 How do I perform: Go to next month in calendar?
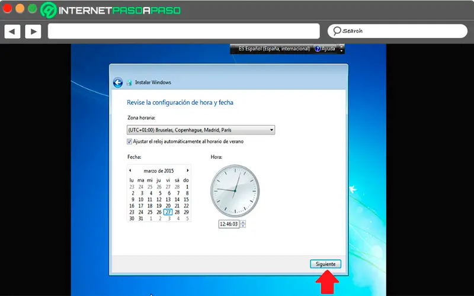(x=187, y=170)
